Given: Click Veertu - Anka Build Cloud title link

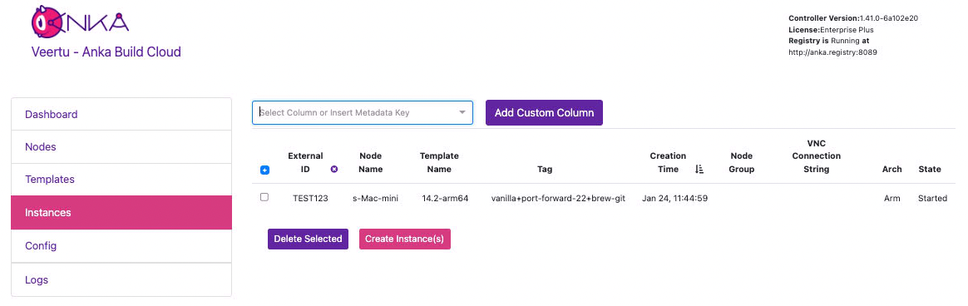Looking at the screenshot, I should click(106, 52).
